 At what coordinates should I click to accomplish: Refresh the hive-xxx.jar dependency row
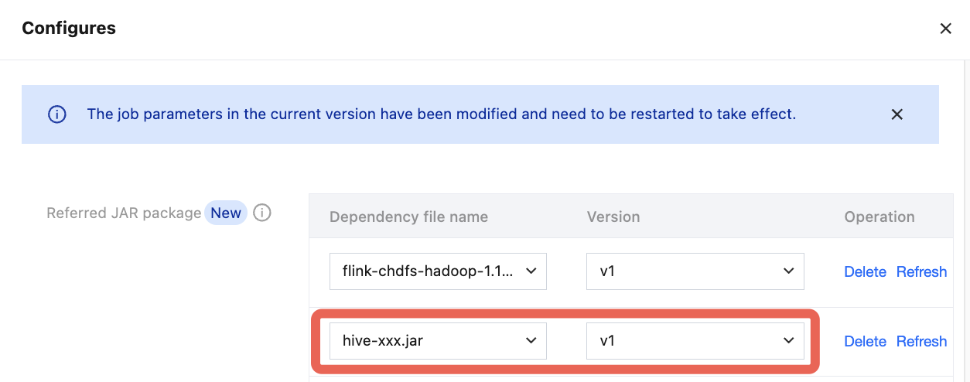[x=921, y=341]
